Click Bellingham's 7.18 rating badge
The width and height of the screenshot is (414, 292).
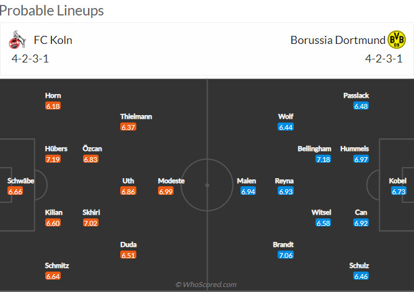(x=324, y=160)
